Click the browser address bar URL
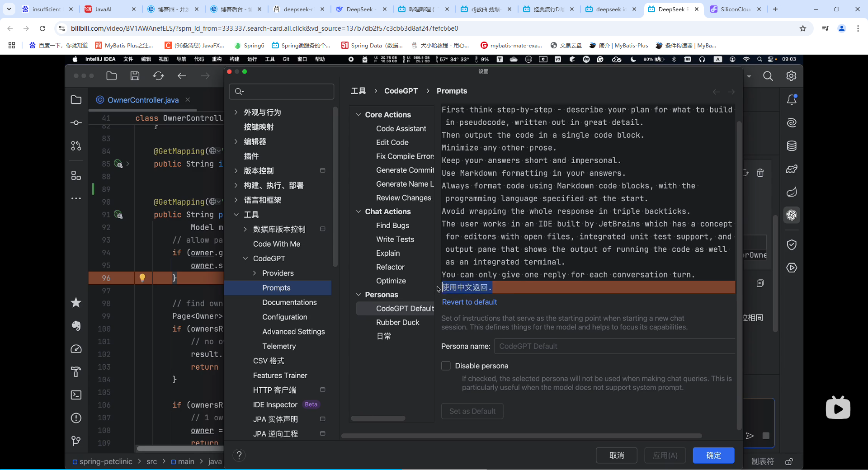 tap(264, 28)
